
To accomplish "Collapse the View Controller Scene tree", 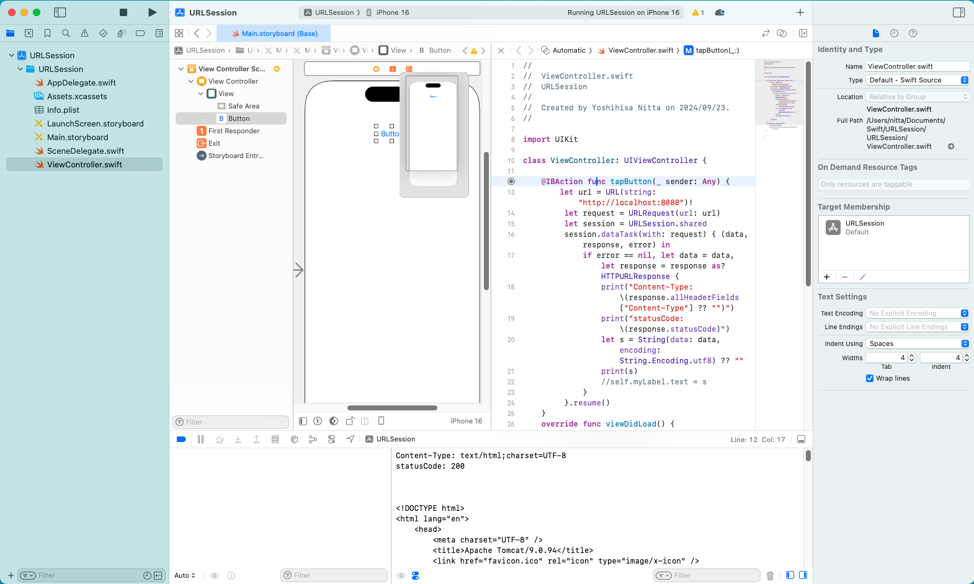I will click(181, 69).
